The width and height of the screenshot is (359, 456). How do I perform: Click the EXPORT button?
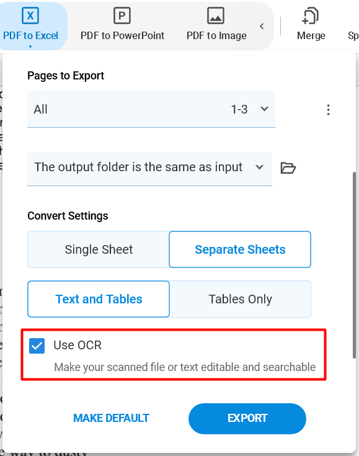pyautogui.click(x=247, y=419)
